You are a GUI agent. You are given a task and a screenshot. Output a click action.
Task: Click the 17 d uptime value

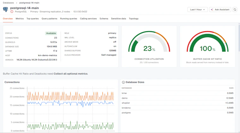pos(55,51)
